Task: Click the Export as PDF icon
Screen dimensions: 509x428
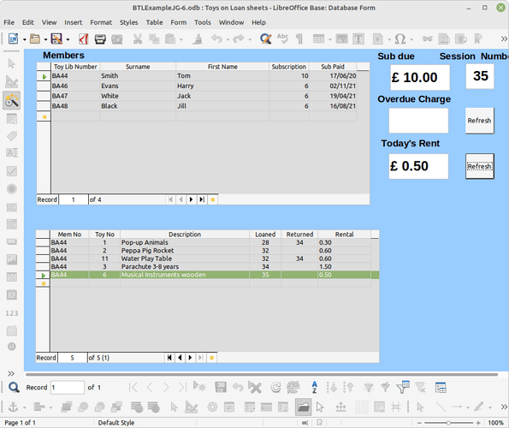Action: point(84,39)
